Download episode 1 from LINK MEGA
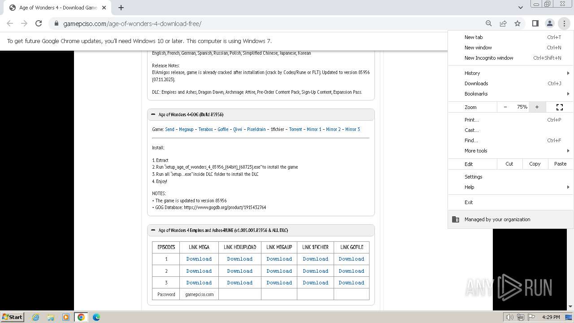 tap(199, 259)
